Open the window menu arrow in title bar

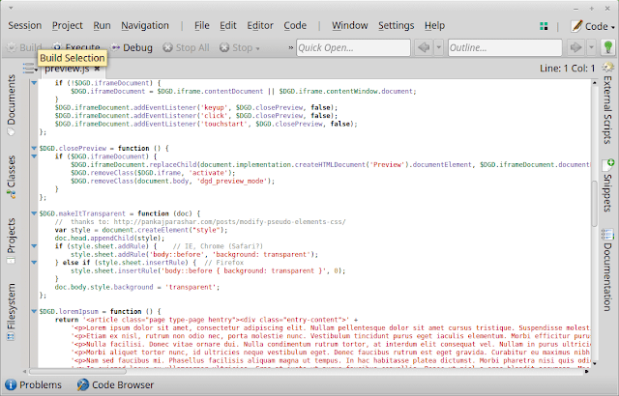coord(11,8)
